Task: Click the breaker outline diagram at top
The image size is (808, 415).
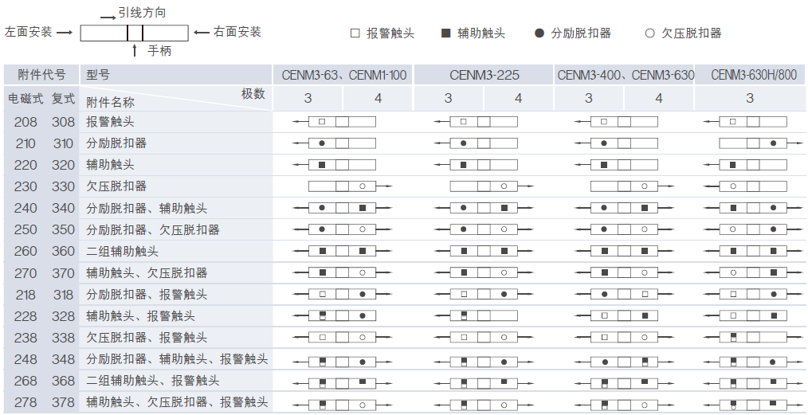Action: pyautogui.click(x=135, y=33)
